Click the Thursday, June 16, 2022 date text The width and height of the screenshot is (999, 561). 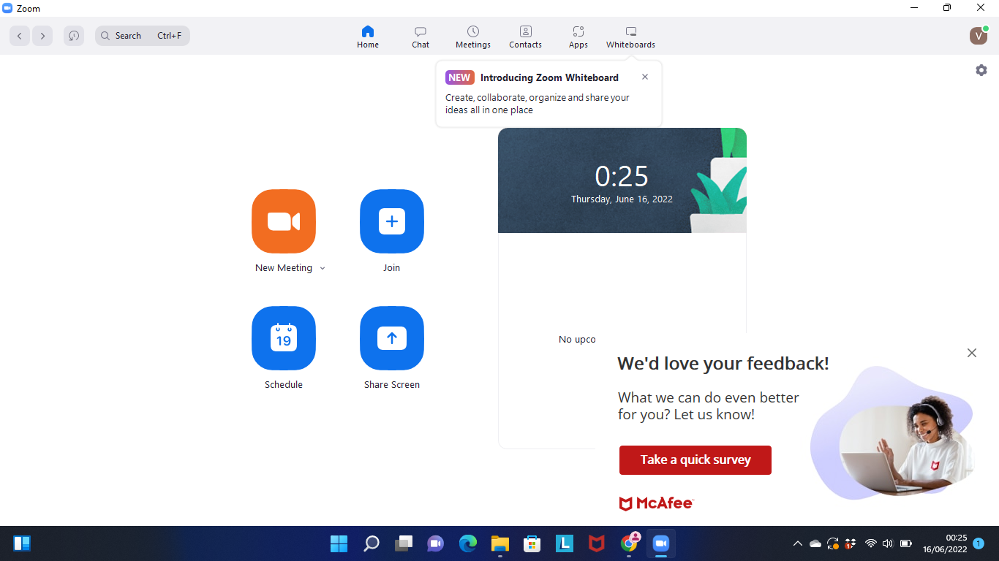(x=622, y=199)
